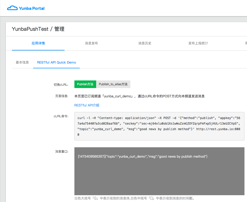Click the Yunba cloud logo icon
This screenshot has width=247, height=202.
pos(12,8)
